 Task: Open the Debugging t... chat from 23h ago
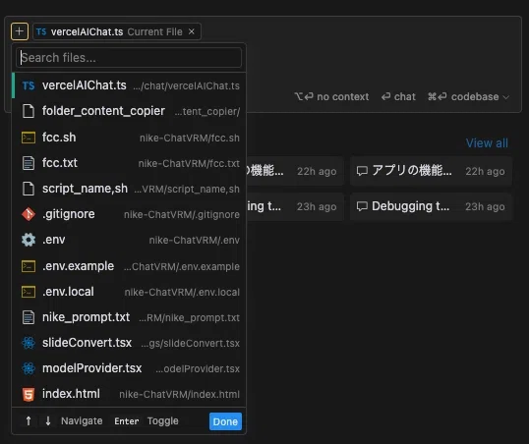(x=431, y=206)
